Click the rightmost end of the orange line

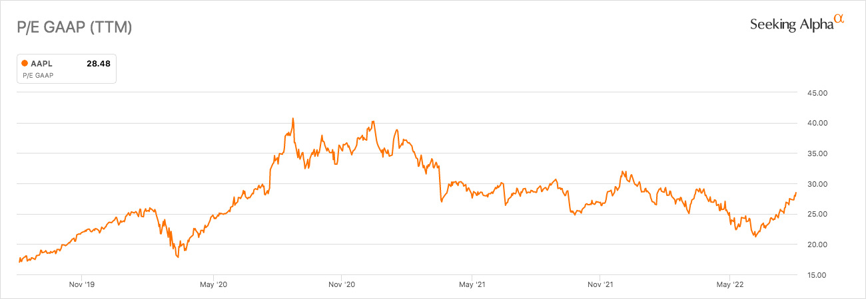pyautogui.click(x=795, y=193)
